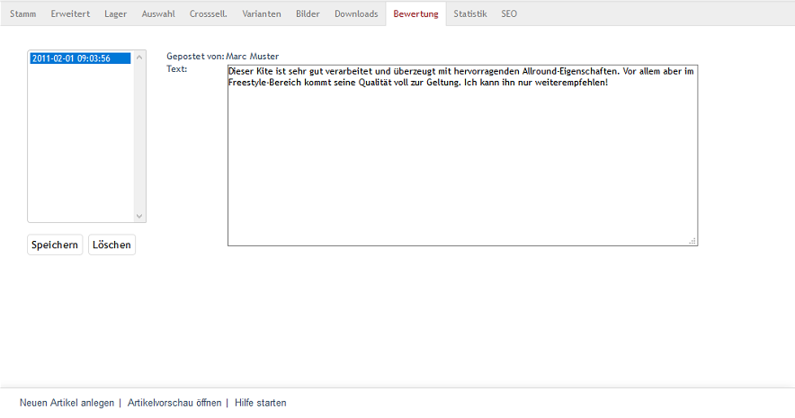Click the review list scroll-down arrow

pyautogui.click(x=139, y=216)
